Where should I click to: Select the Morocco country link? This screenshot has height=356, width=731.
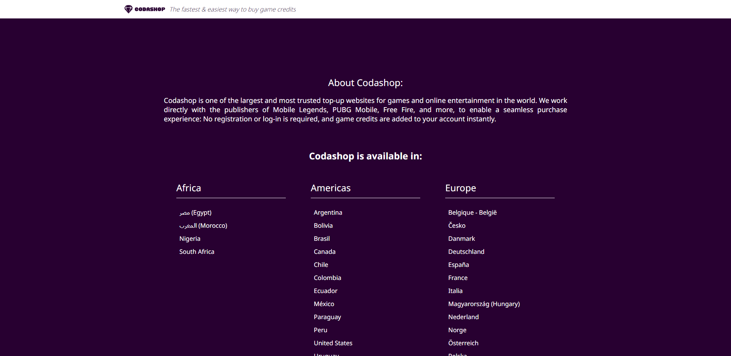[203, 226]
